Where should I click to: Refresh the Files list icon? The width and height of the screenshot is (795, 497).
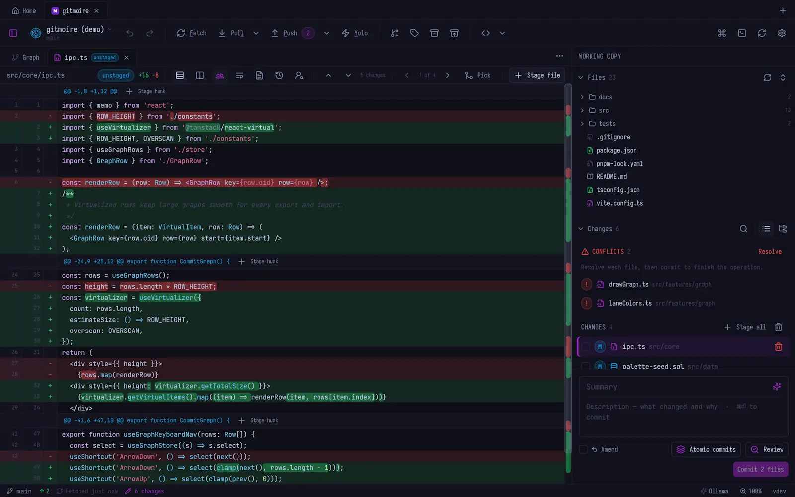(x=767, y=78)
